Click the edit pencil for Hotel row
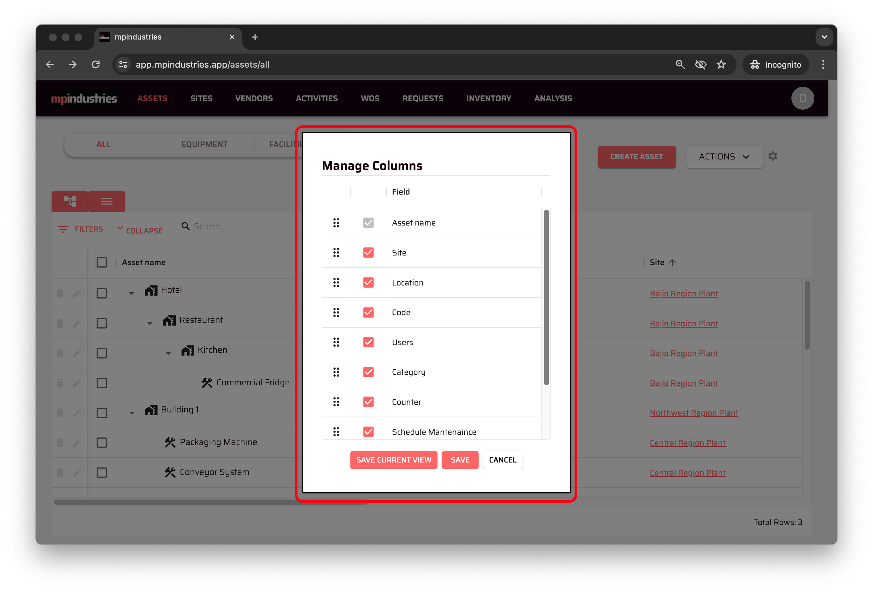Image resolution: width=873 pixels, height=592 pixels. pos(77,293)
